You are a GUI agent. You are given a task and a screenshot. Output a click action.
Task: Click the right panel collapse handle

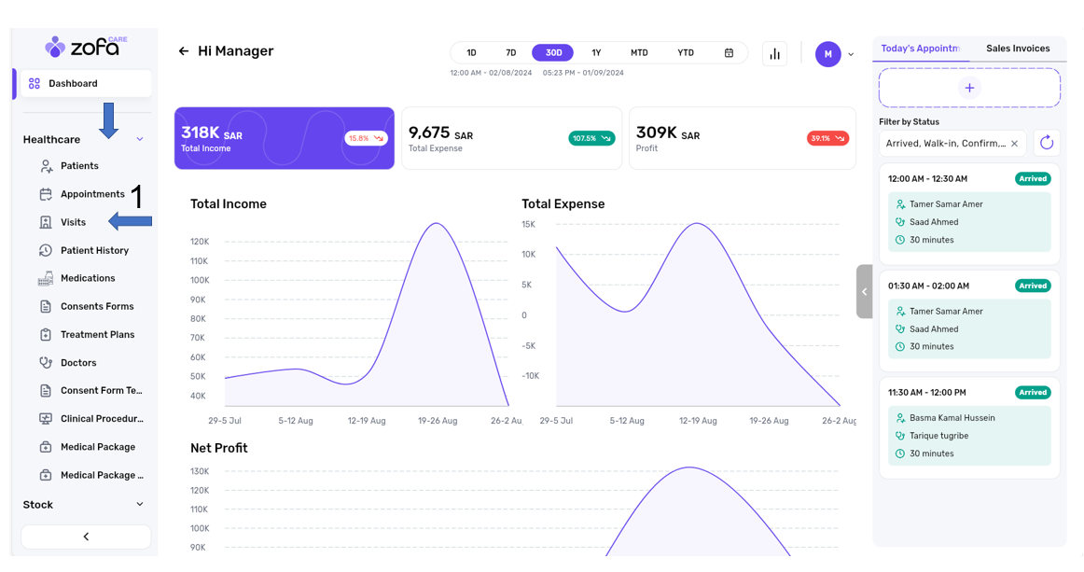[x=864, y=292]
